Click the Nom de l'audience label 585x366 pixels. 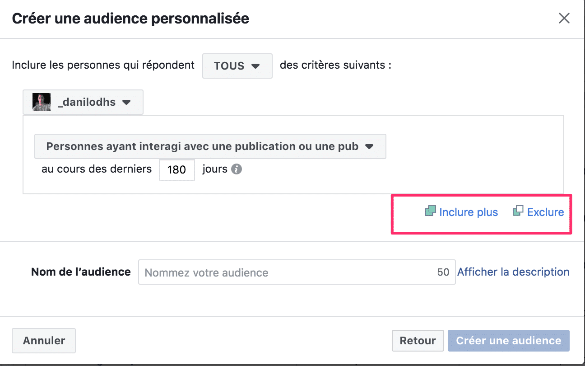[x=81, y=272]
